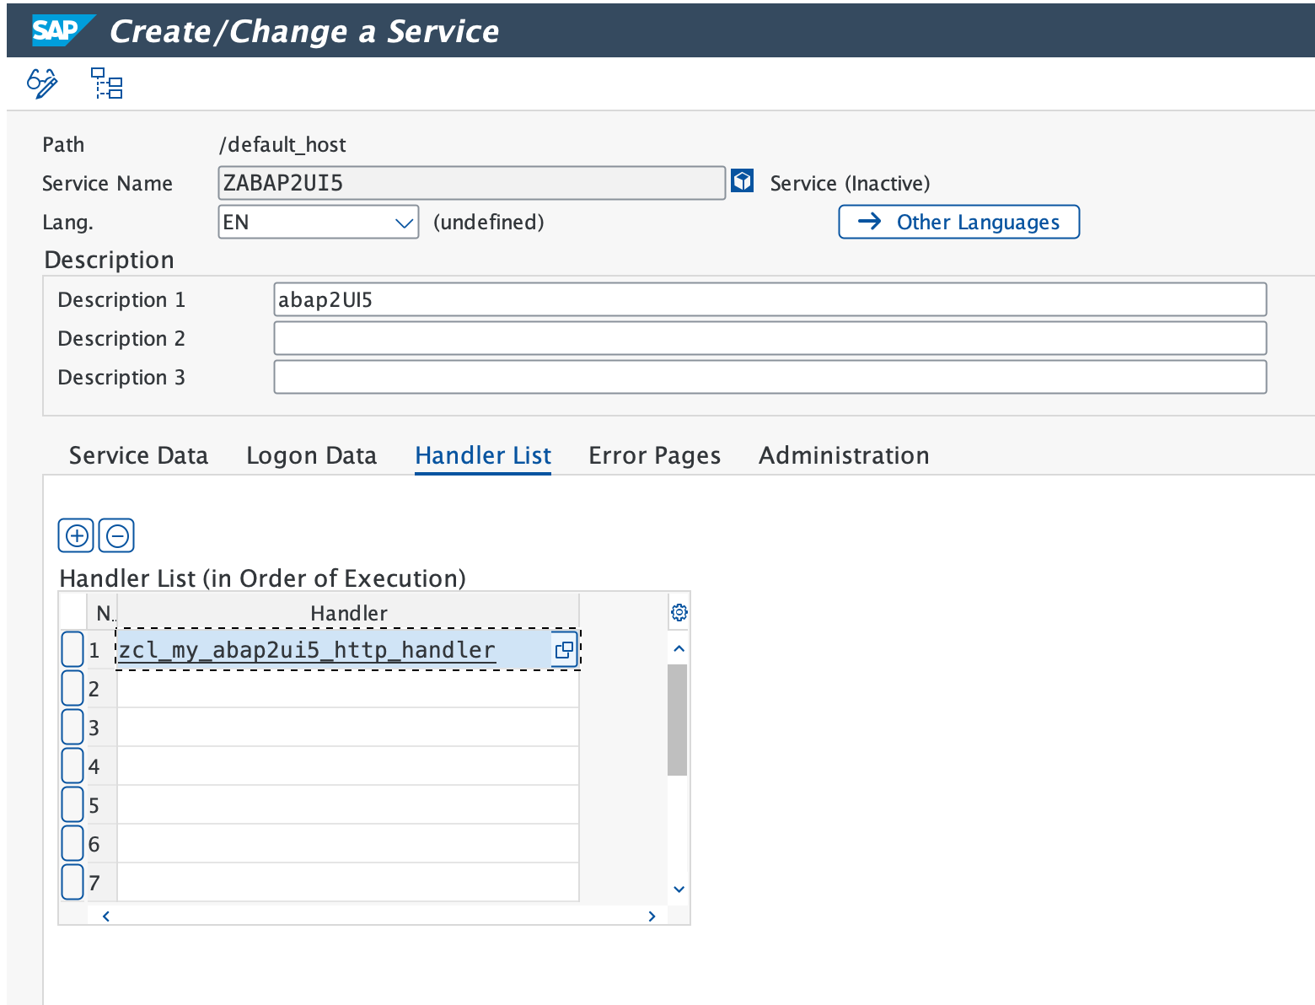Switch to the Administration tab

point(843,455)
